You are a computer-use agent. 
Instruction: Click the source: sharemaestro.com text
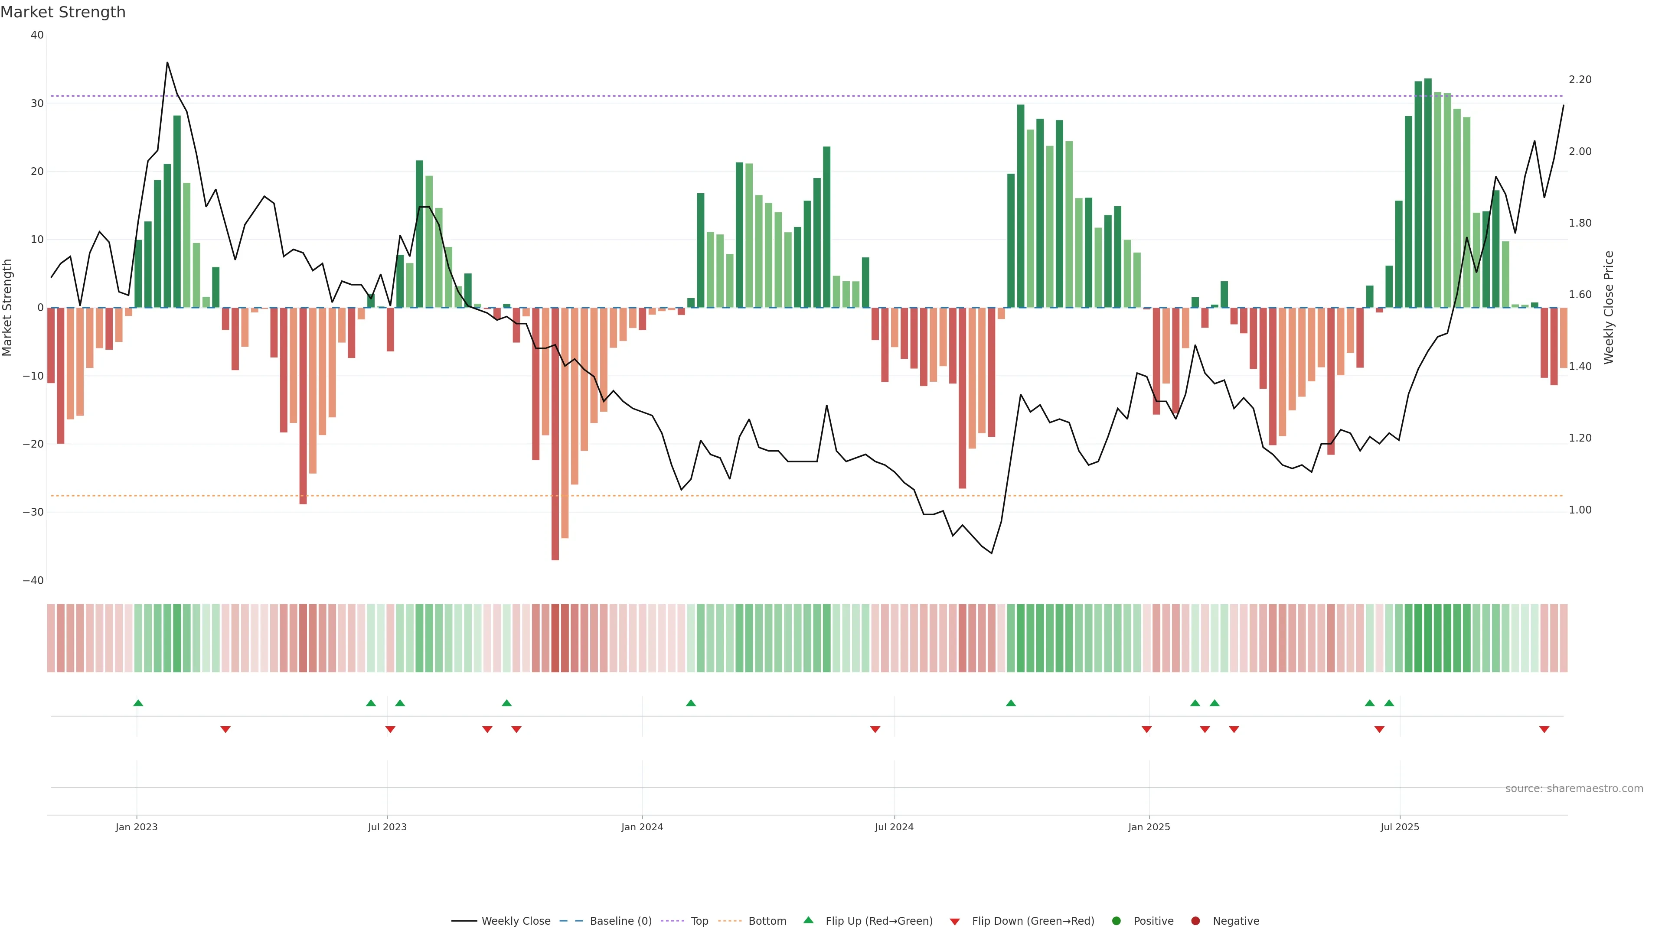(1574, 788)
